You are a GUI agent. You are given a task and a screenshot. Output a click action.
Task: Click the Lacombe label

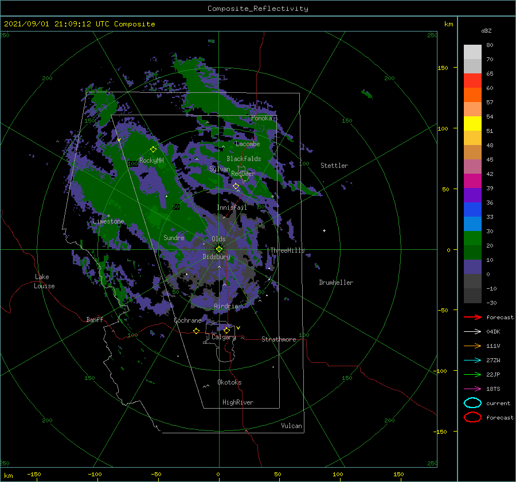pyautogui.click(x=248, y=144)
